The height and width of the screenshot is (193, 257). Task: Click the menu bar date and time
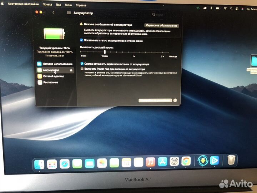[252, 9]
